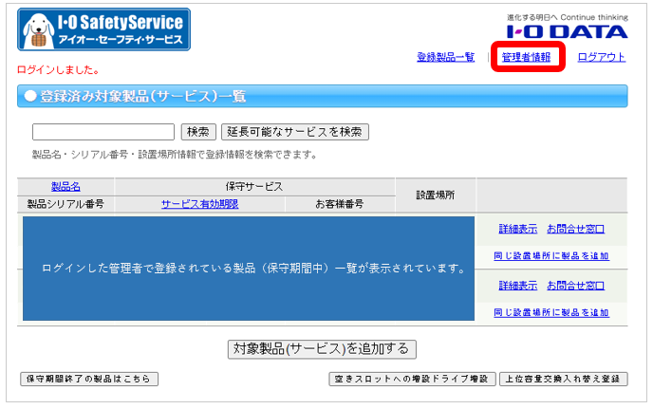This screenshot has height=409, width=653.
Task: Open お問合せ窓口 for the second product row
Action: 575,285
